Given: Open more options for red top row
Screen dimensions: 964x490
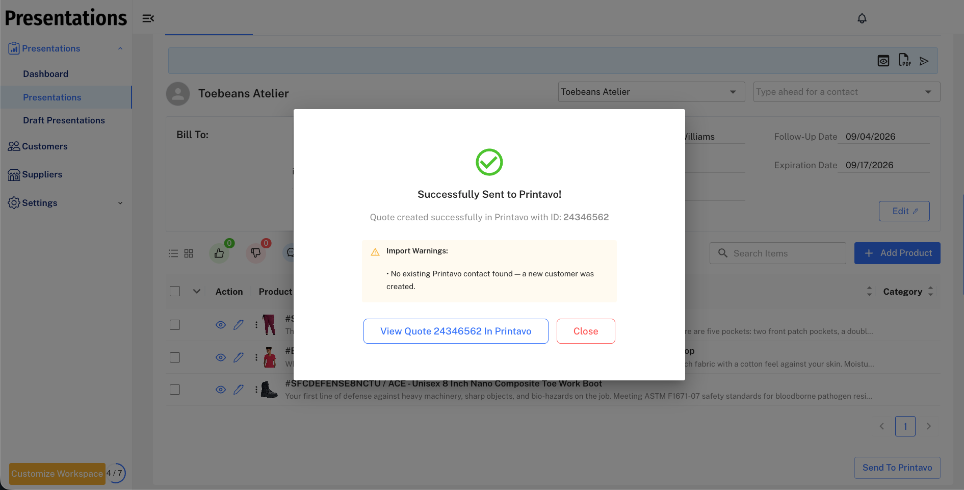Looking at the screenshot, I should click(256, 357).
